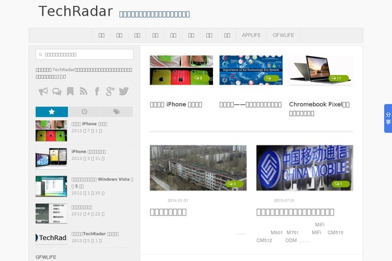The width and height of the screenshot is (392, 261).
Task: Click the 3 comments badge on buildings image
Action: coord(234,184)
